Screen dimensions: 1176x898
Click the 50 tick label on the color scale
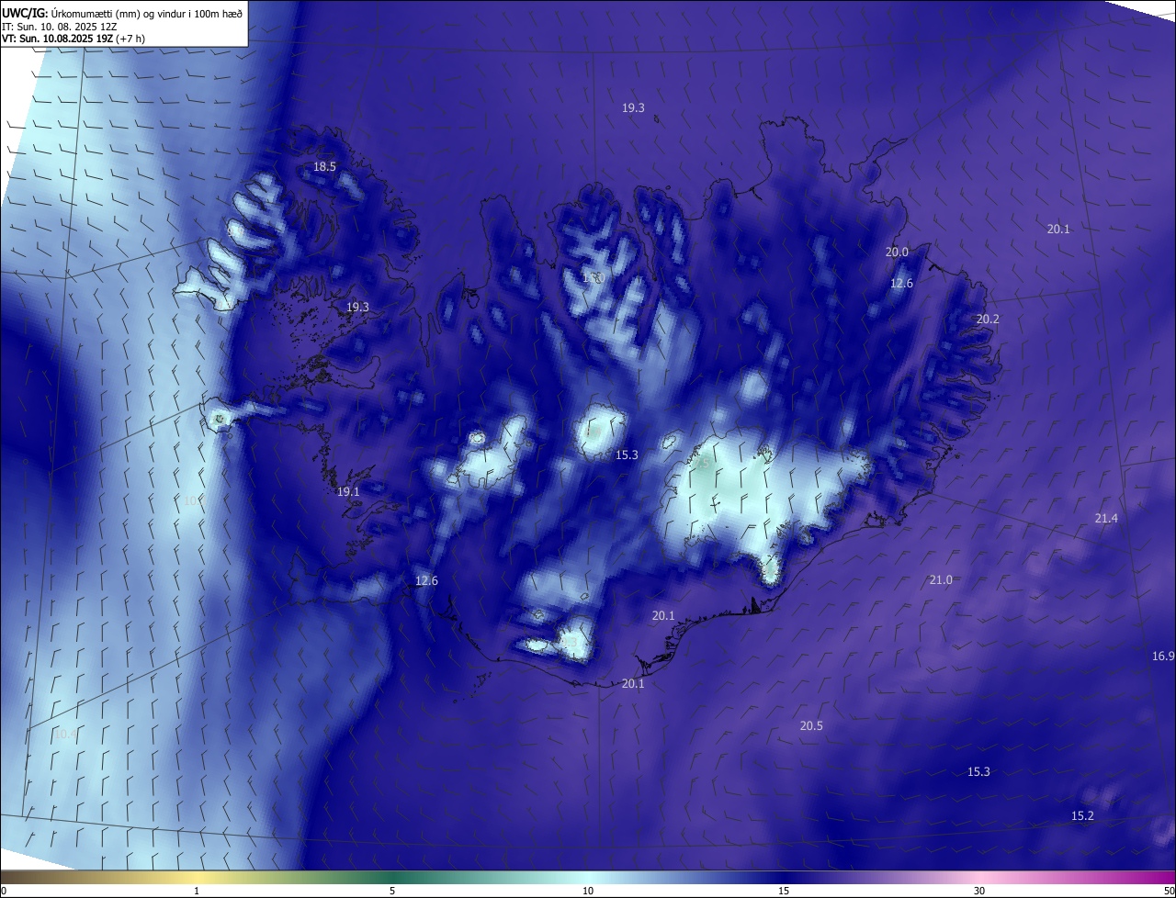1169,891
